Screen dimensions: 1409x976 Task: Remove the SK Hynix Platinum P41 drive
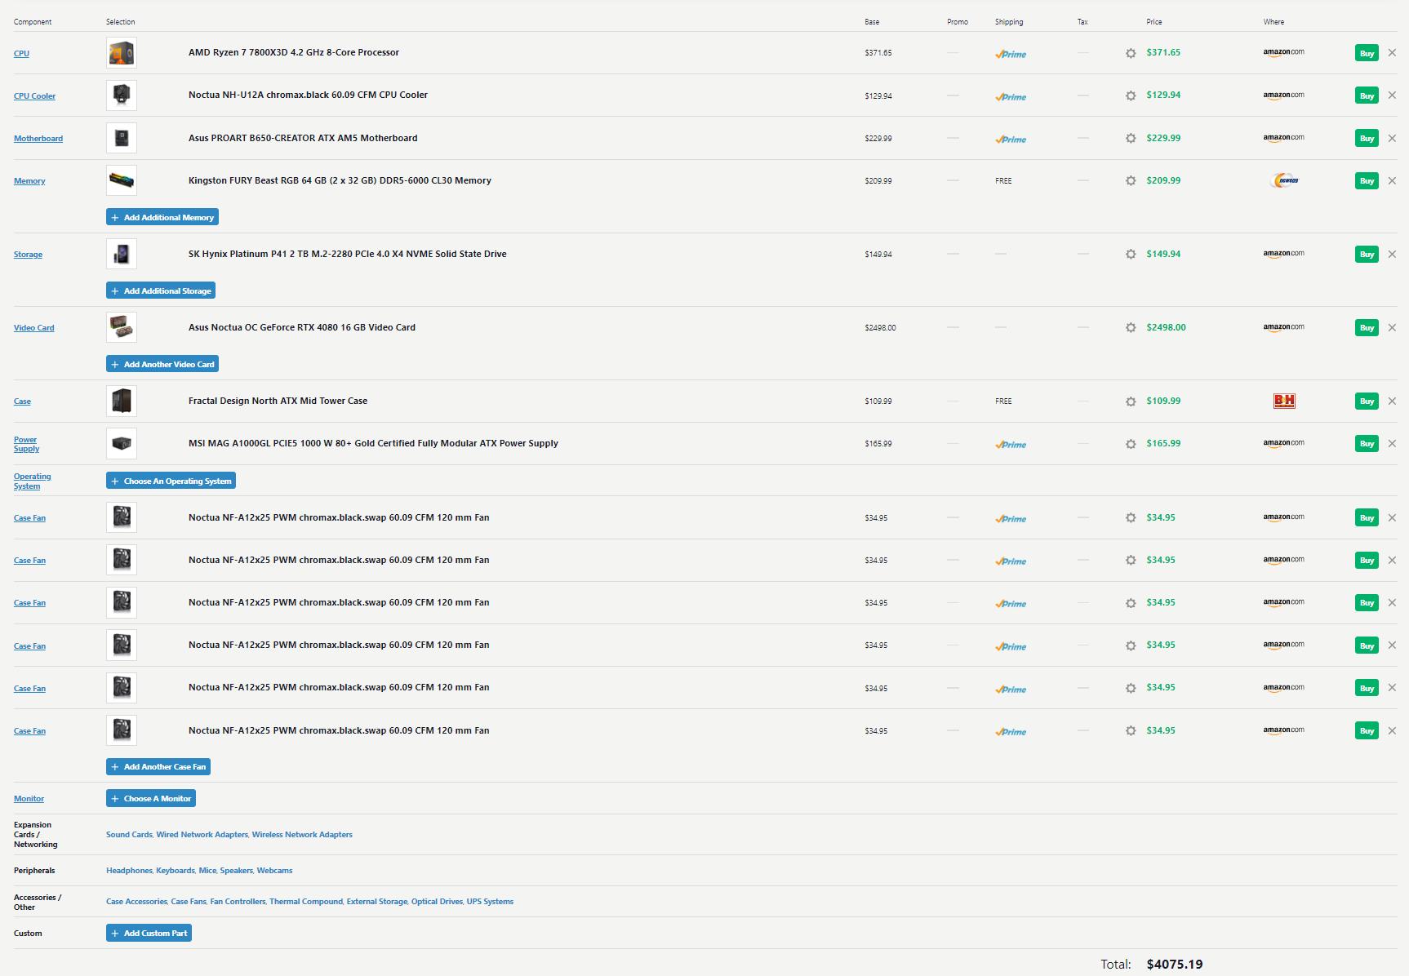click(x=1392, y=254)
